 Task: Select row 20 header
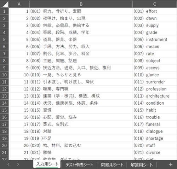point(4,145)
